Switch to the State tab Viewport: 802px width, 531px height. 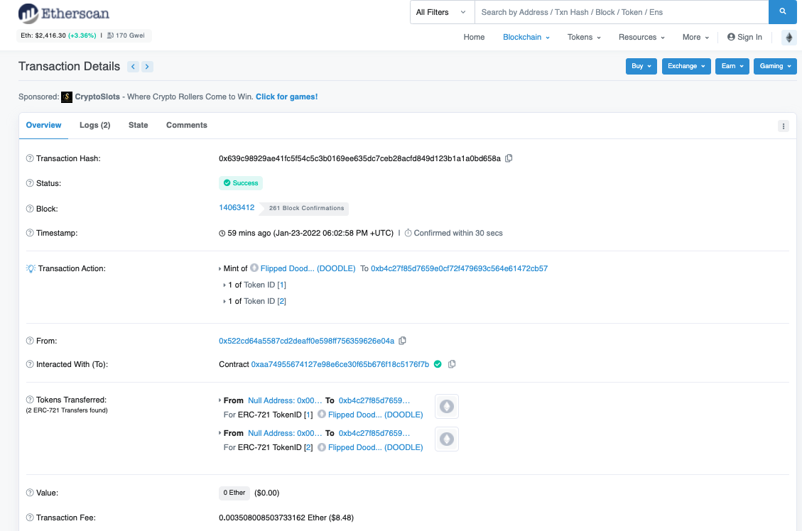(x=138, y=125)
